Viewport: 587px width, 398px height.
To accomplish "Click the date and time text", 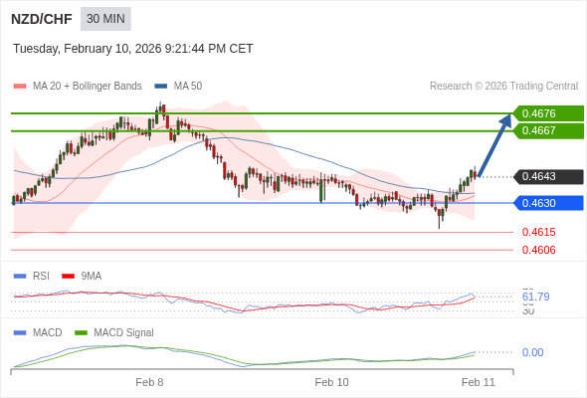I will pyautogui.click(x=133, y=49).
